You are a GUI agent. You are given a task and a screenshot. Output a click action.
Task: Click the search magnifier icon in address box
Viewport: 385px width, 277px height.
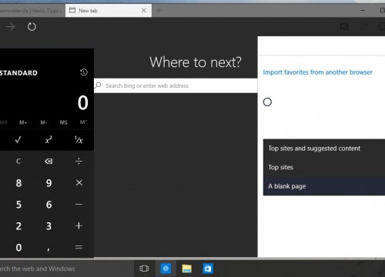pyautogui.click(x=98, y=85)
